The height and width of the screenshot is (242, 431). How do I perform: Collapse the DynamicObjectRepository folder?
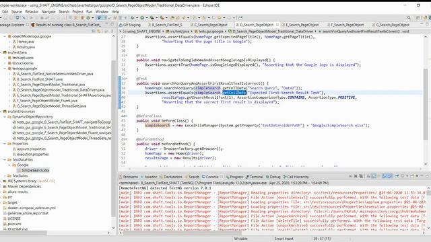pyautogui.click(x=5, y=117)
